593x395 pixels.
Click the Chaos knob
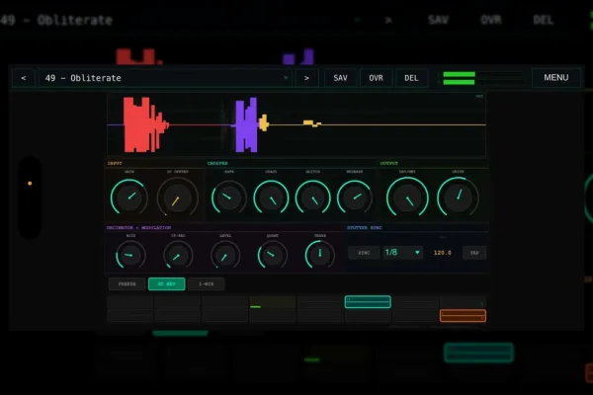coord(271,197)
